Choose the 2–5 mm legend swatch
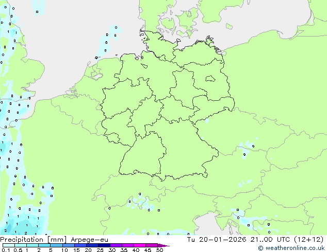The image size is (327, 252). click(44, 245)
